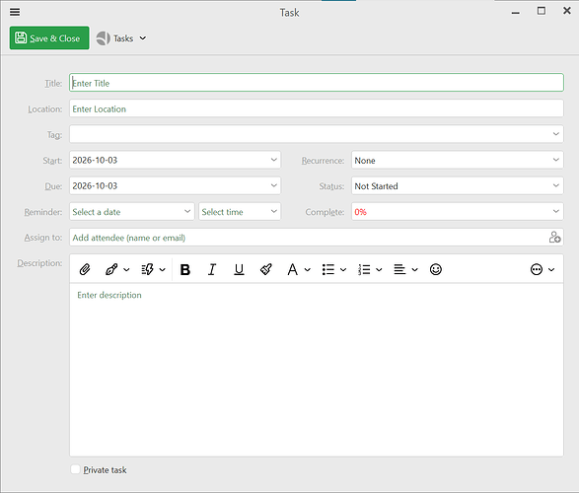Screen dimensions: 579x493
Task: Minimize the Task window
Action: tap(516, 12)
